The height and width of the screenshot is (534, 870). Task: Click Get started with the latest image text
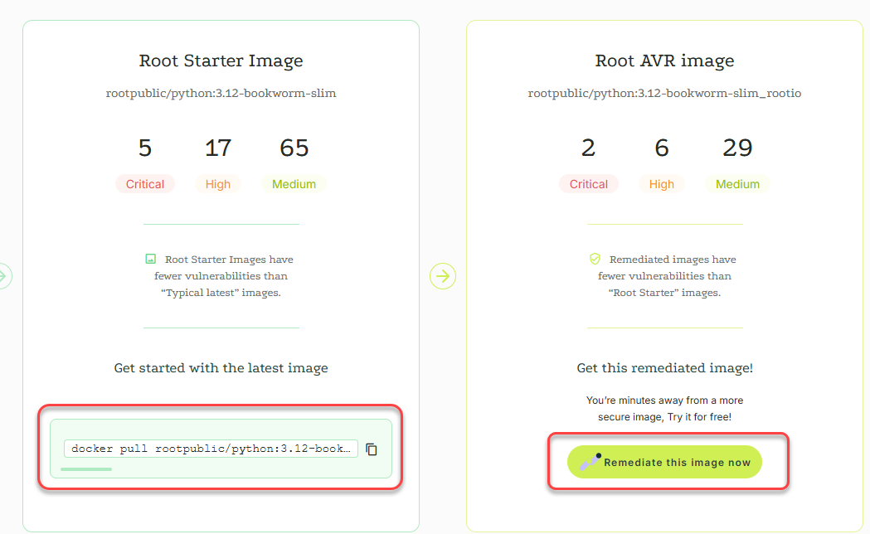point(221,368)
